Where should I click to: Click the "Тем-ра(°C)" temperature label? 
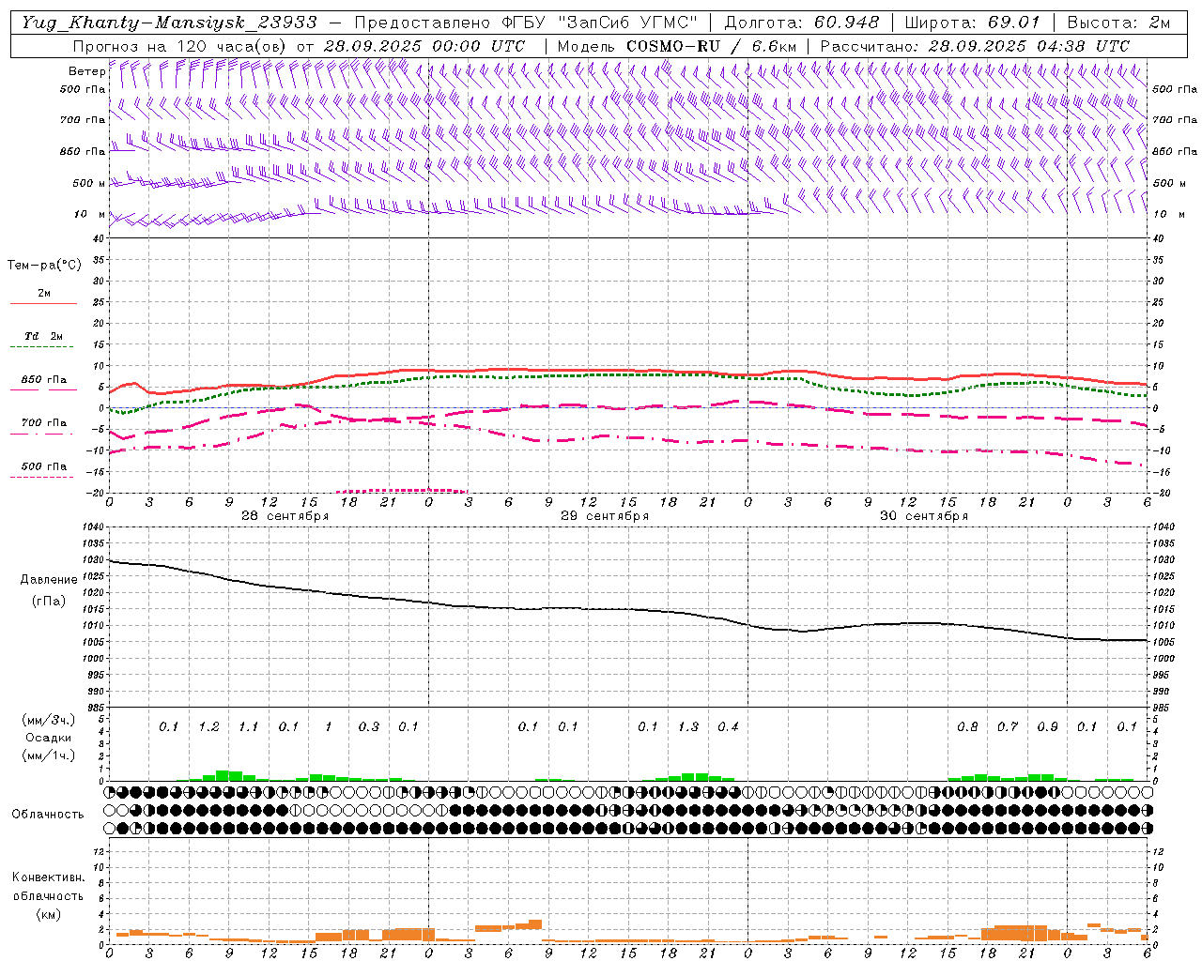44,266
